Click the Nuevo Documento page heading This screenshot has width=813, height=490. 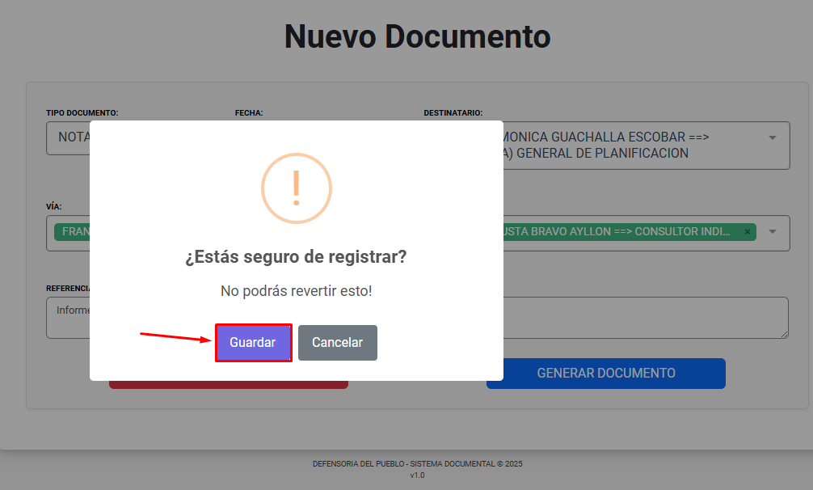pyautogui.click(x=417, y=36)
